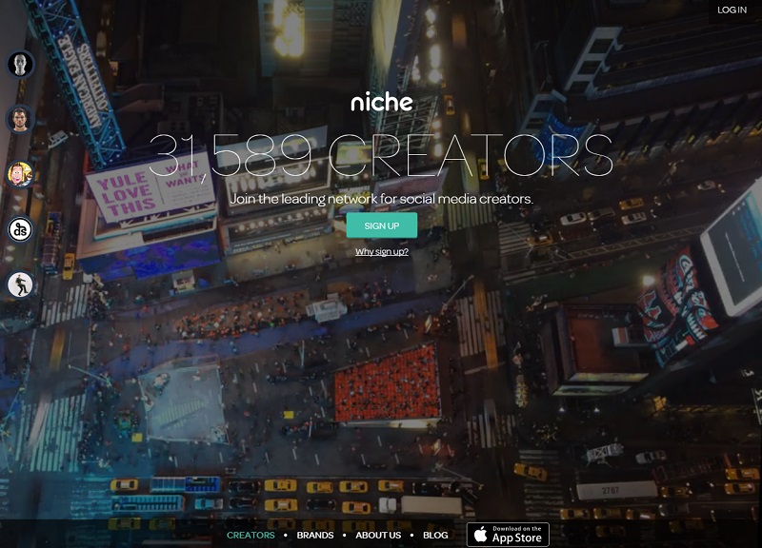
Task: Open the CREATORS footer tab
Action: click(x=251, y=535)
